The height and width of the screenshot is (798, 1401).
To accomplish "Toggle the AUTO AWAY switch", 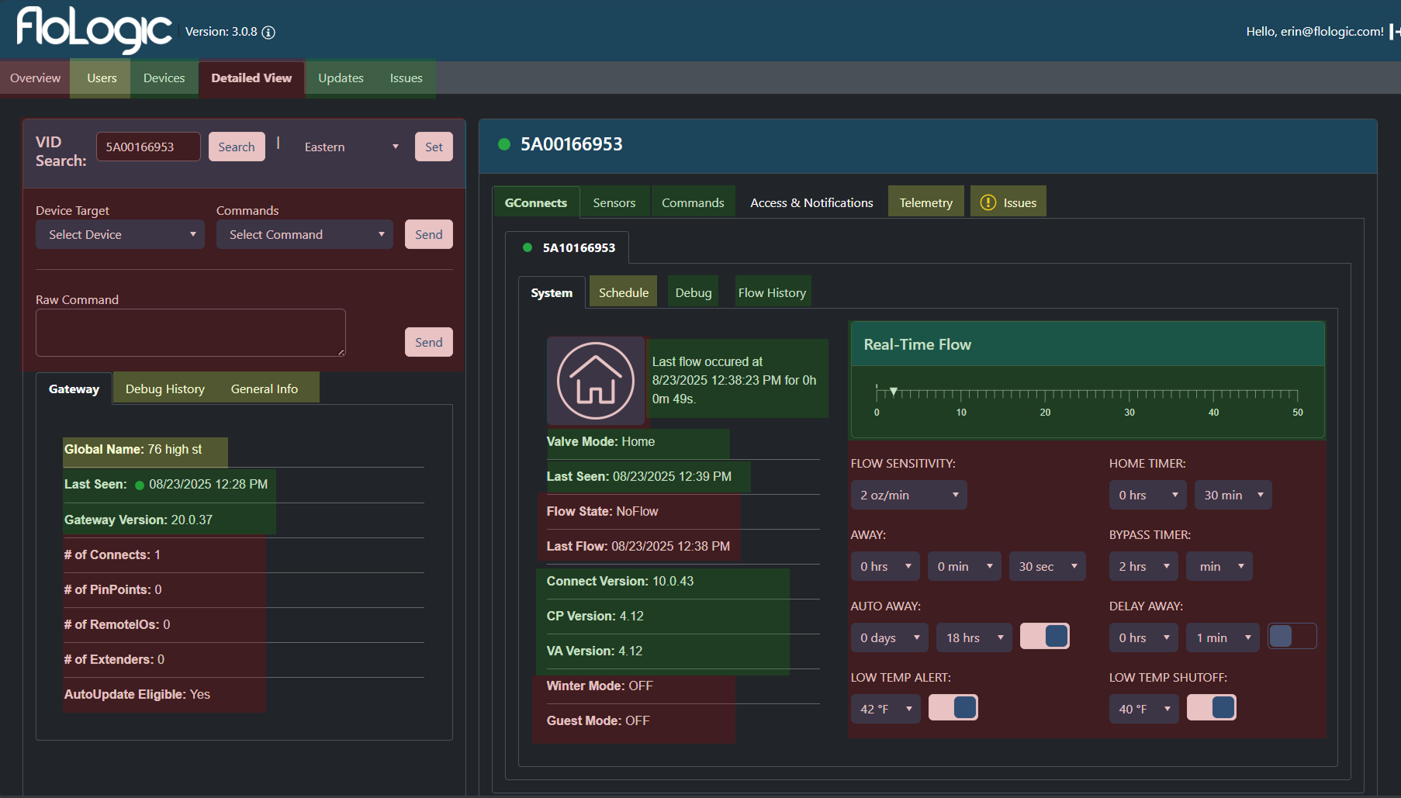I will (x=1044, y=636).
